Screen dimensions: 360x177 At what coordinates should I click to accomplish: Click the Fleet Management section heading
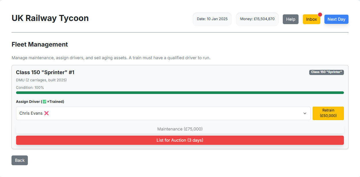(40, 45)
